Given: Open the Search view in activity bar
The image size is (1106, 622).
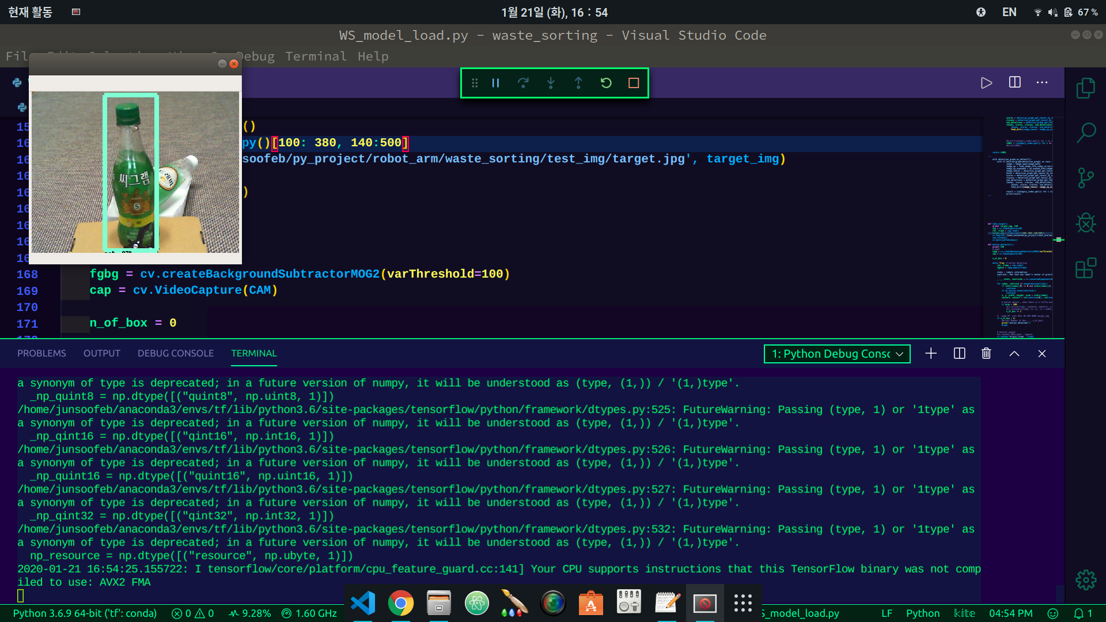Looking at the screenshot, I should point(1086,133).
